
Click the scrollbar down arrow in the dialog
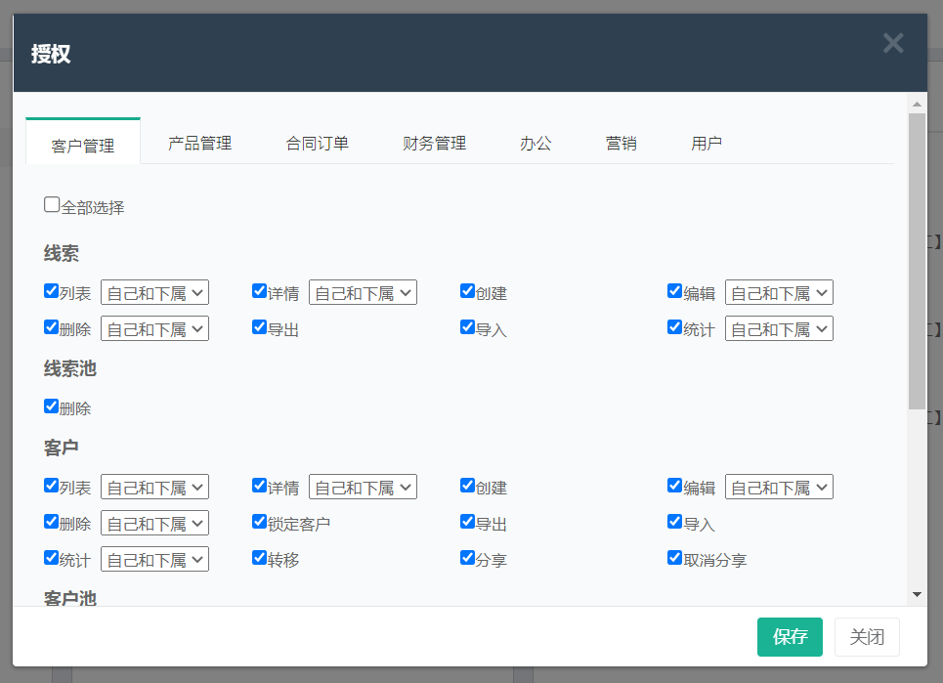(x=917, y=595)
